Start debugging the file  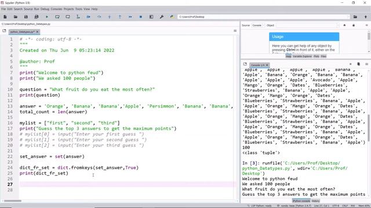(x=89, y=17)
